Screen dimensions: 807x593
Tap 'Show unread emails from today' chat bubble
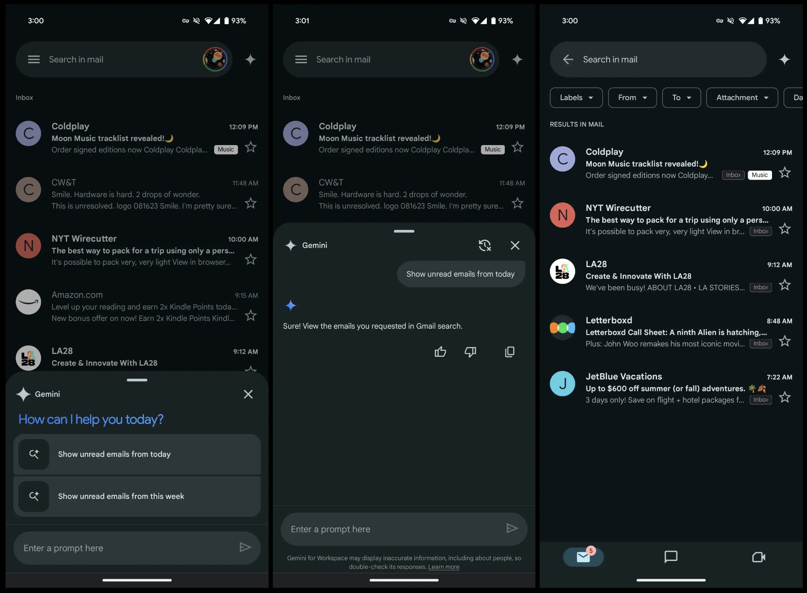[x=461, y=274]
